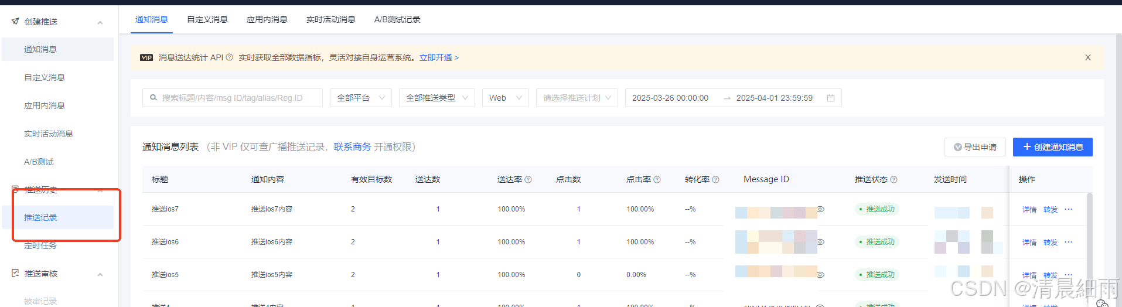The image size is (1122, 307).
Task: Click 转发 for the 推送ios6 row
Action: point(1051,243)
